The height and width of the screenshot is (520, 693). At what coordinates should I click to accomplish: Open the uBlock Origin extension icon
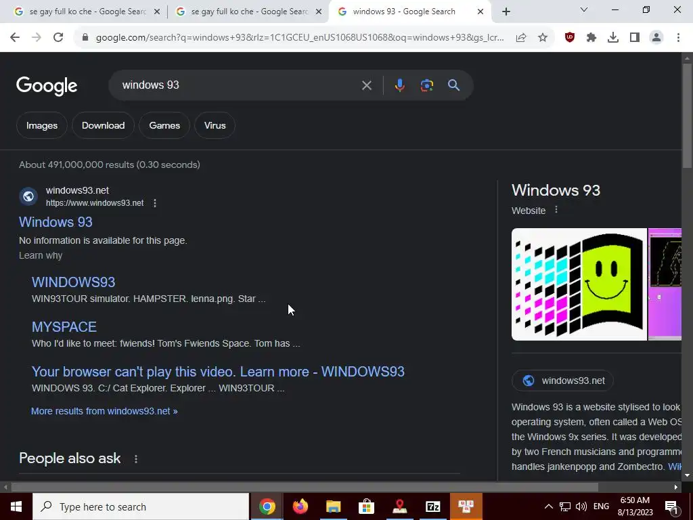(570, 38)
